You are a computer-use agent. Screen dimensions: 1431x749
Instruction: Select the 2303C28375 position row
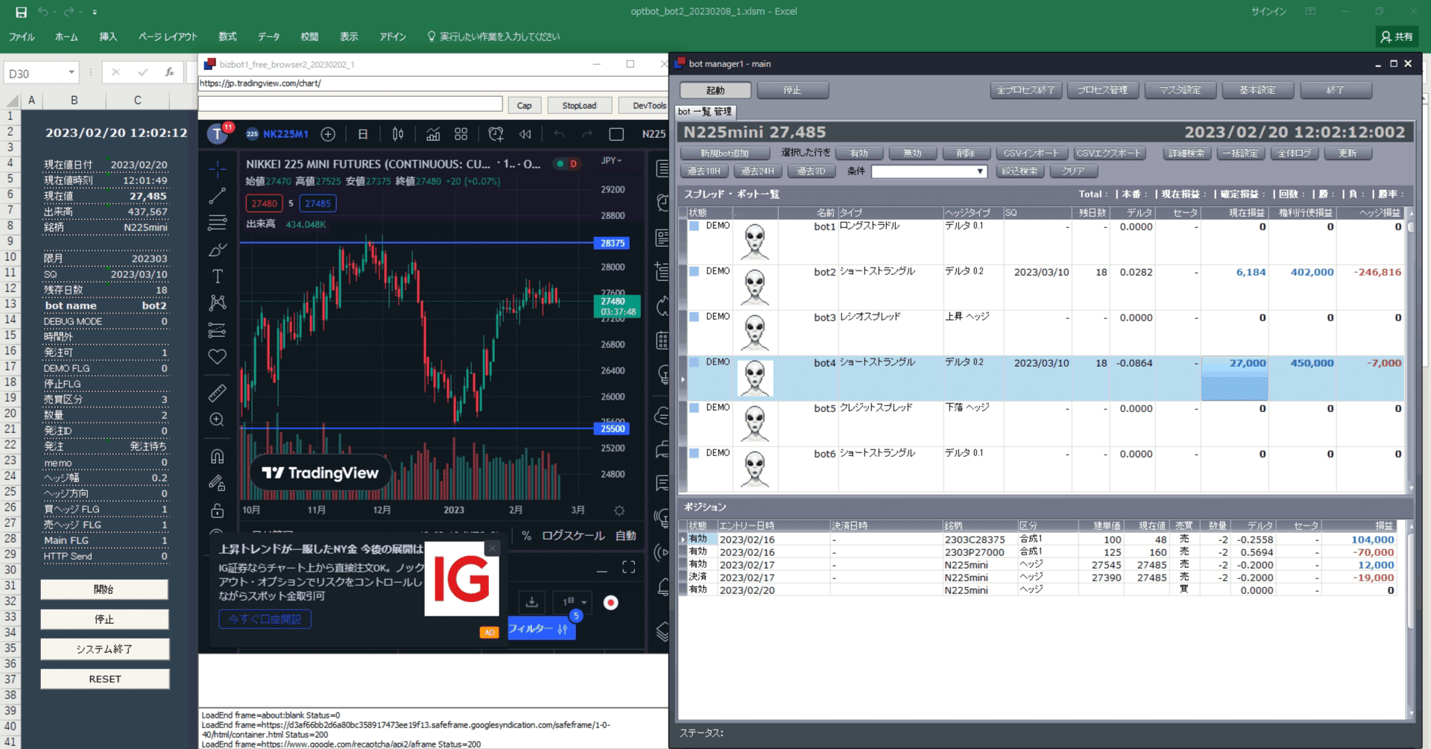click(1043, 540)
